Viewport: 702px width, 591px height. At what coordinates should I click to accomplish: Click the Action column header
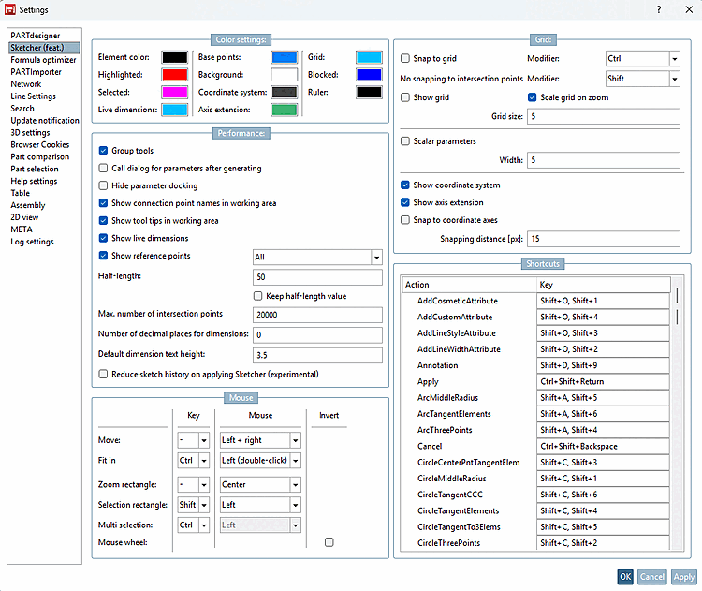tap(469, 285)
